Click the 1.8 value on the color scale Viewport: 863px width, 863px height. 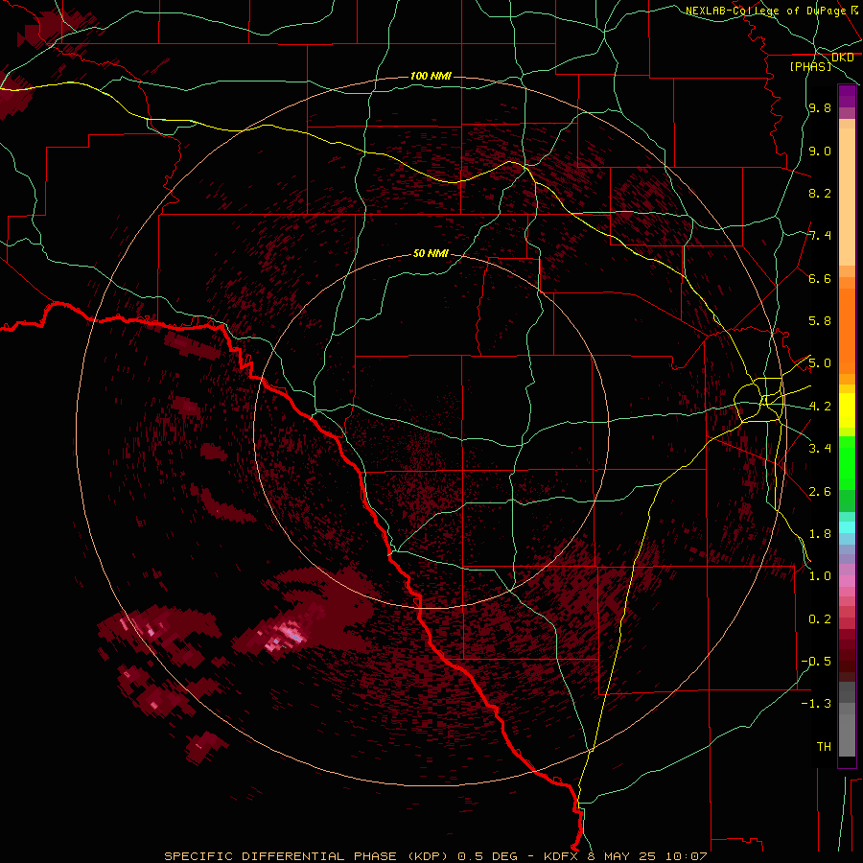(x=820, y=534)
